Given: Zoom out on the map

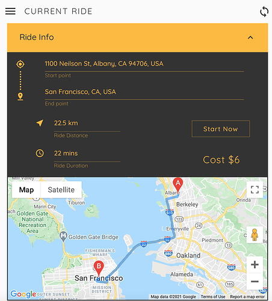Looking at the screenshot, I should pos(255,281).
